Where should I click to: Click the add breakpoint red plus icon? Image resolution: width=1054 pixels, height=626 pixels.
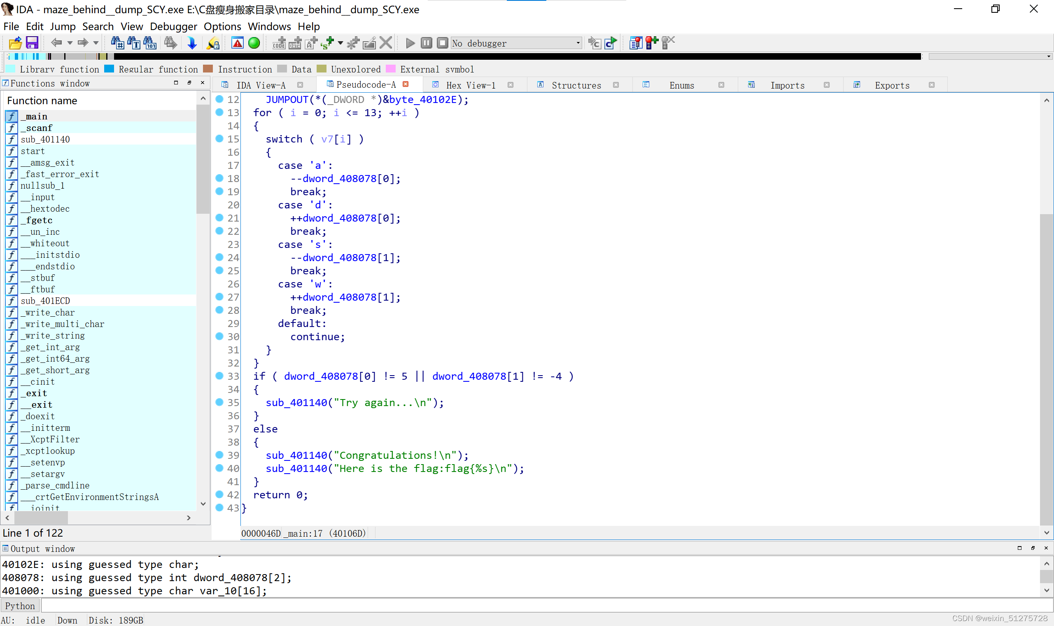pos(652,43)
